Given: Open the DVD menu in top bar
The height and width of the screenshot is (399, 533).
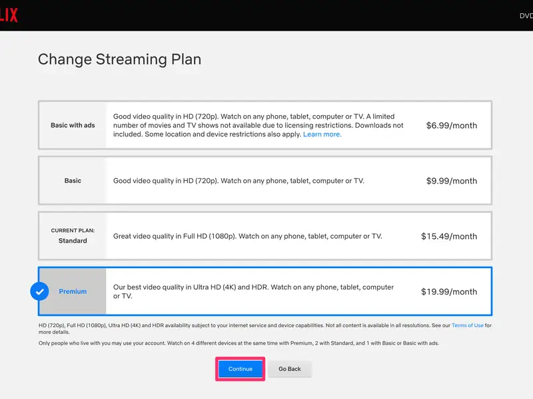Looking at the screenshot, I should [x=525, y=15].
